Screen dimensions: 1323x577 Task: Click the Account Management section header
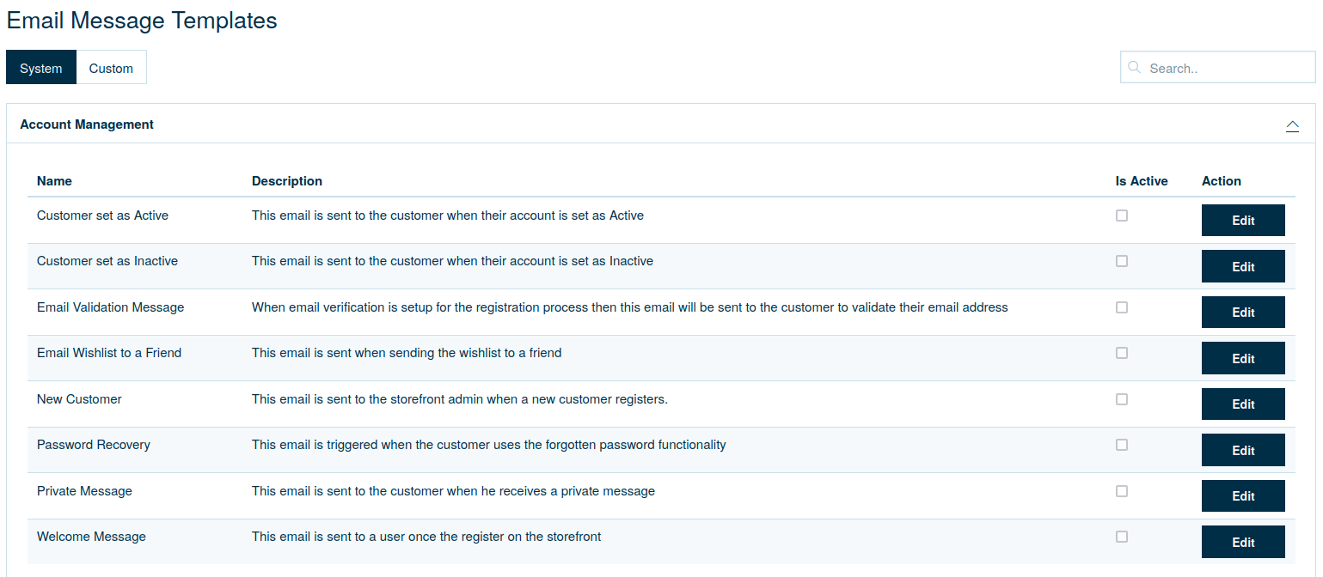point(87,125)
